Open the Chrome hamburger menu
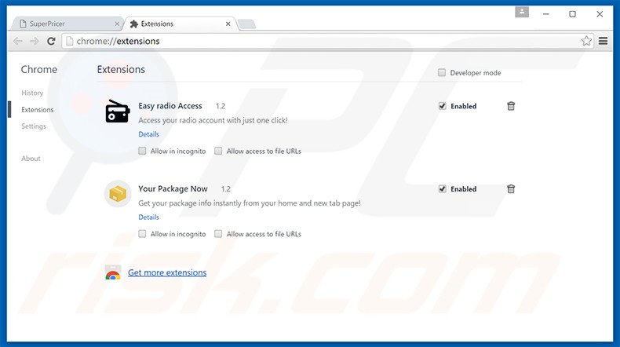Viewport: 620px width, 347px height. click(x=603, y=41)
